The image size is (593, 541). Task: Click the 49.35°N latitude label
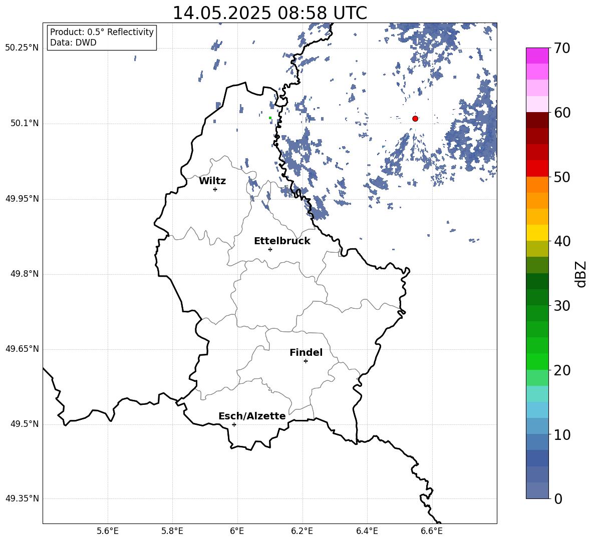click(x=22, y=498)
